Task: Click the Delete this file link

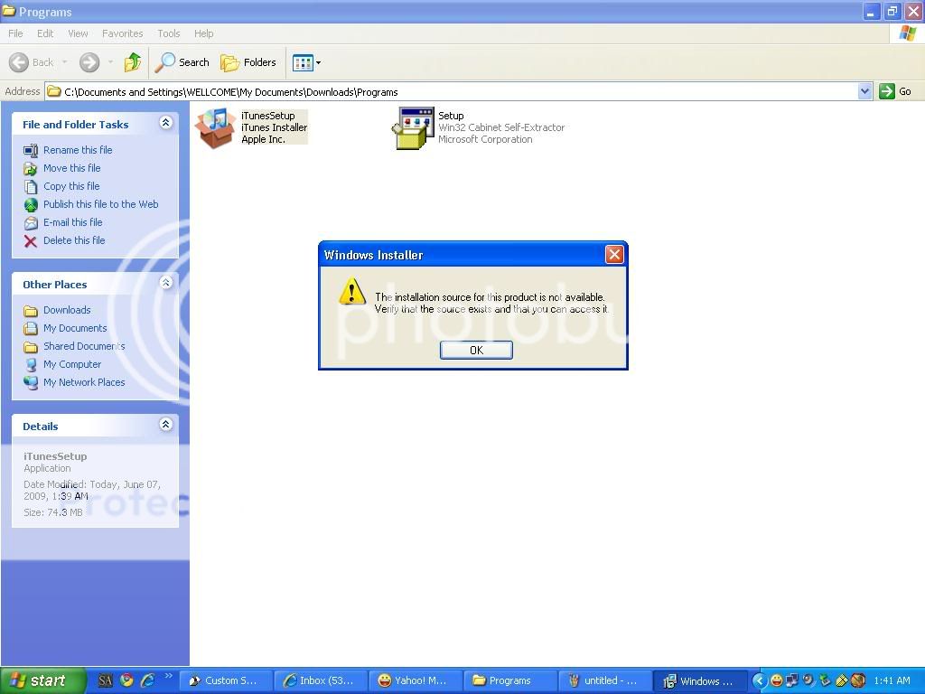Action: 74,240
